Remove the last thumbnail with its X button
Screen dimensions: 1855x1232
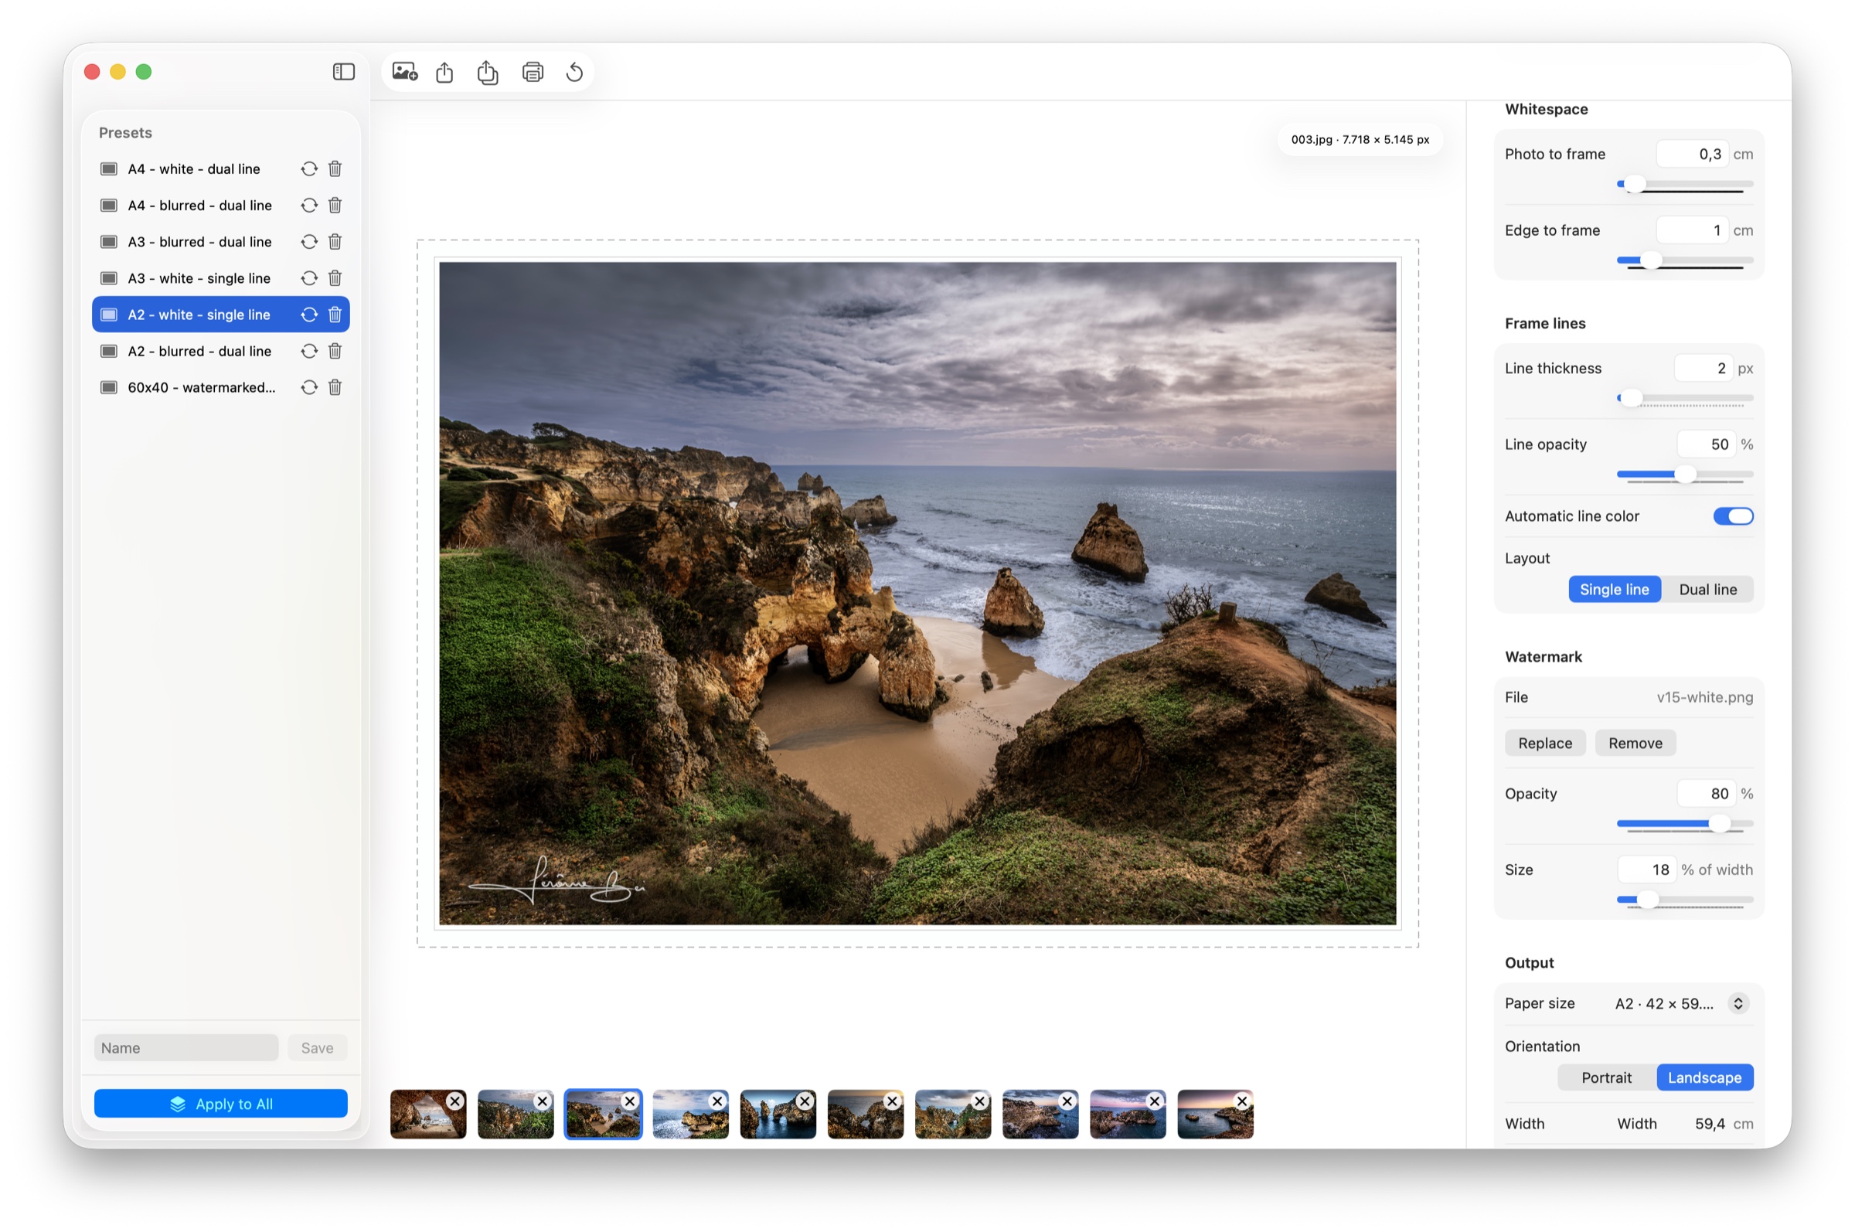coord(1241,1101)
